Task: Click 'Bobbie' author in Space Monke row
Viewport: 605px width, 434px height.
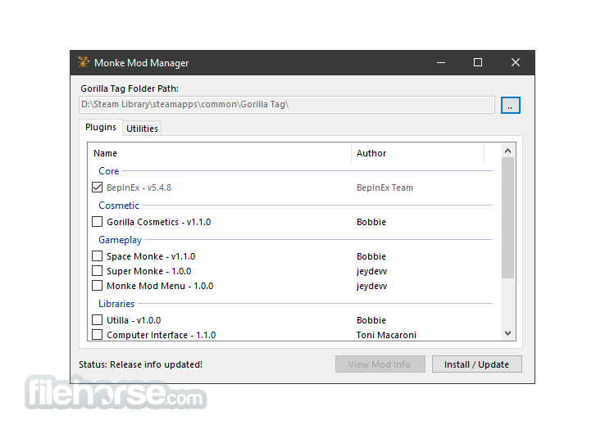Action: [371, 256]
